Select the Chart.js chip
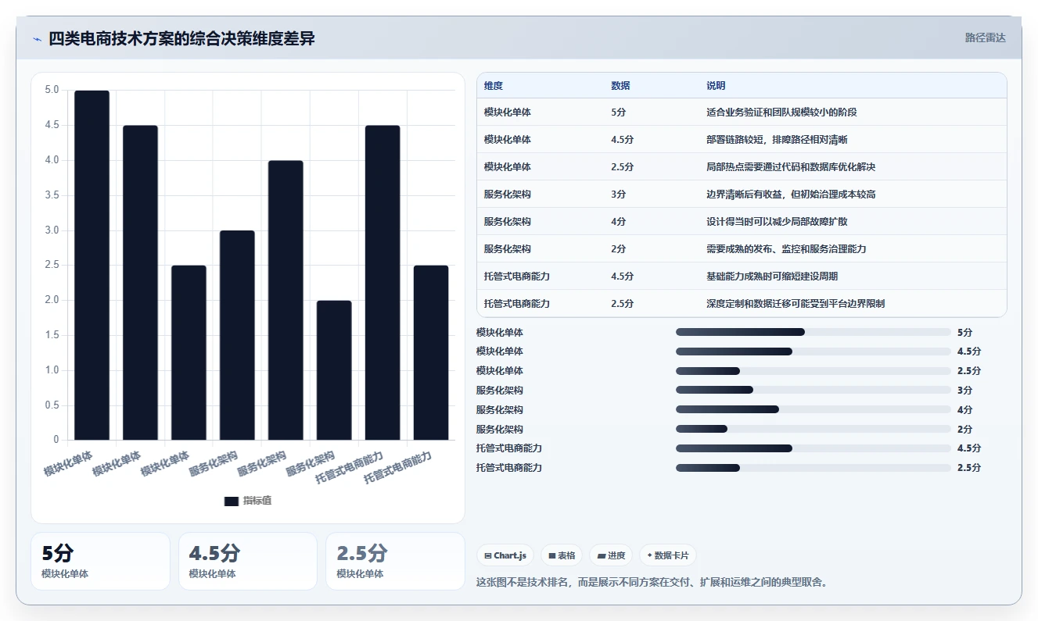 pyautogui.click(x=505, y=555)
